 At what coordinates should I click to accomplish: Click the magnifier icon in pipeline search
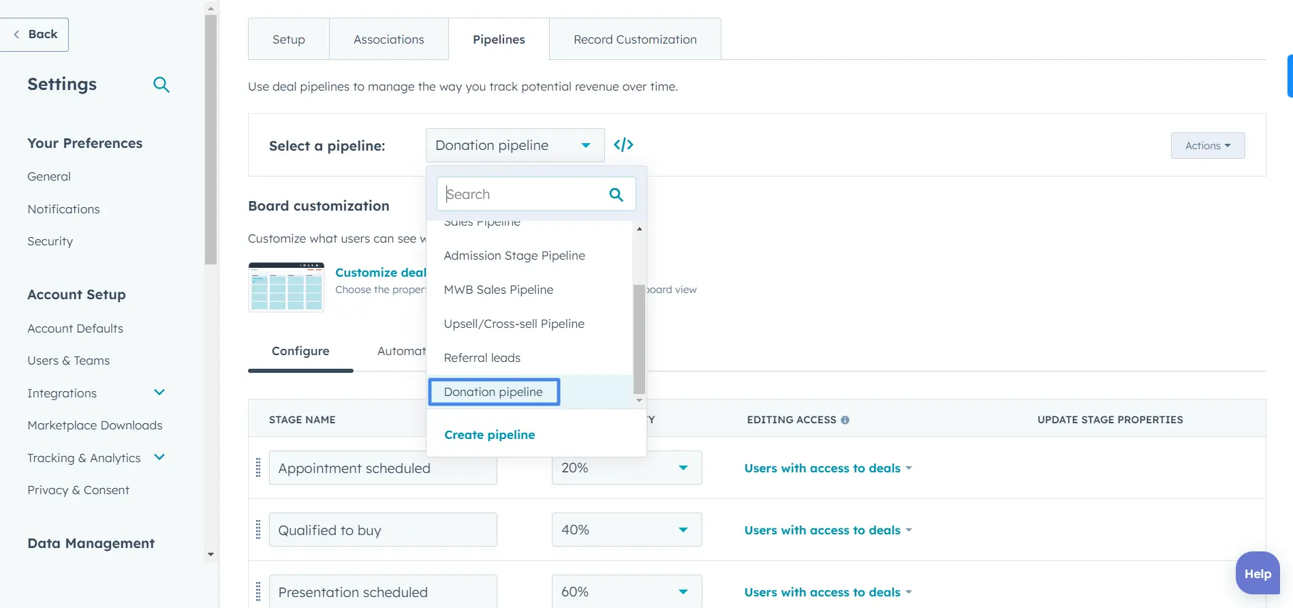pos(616,195)
